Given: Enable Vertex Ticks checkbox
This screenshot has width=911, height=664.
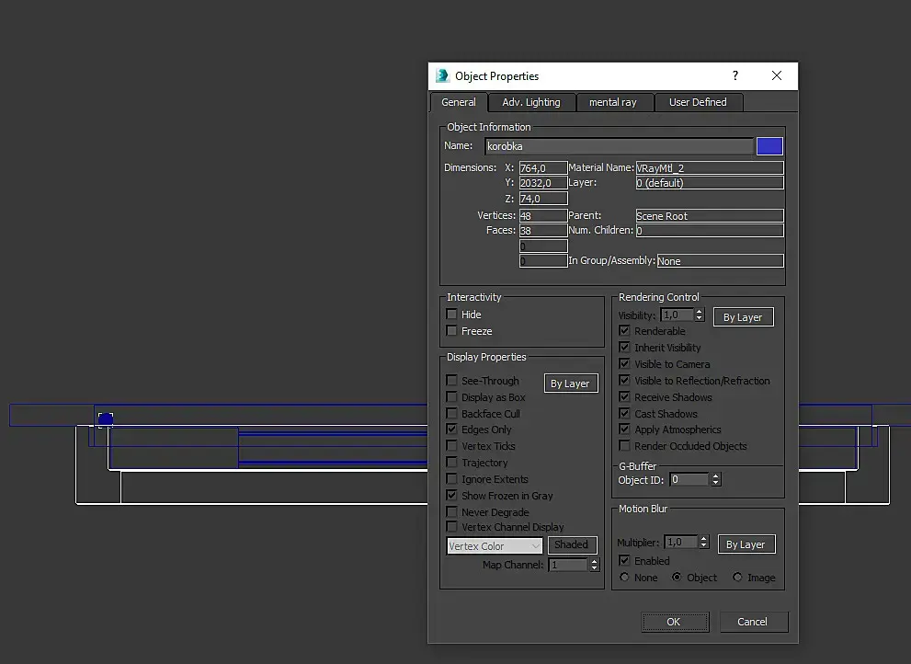Looking at the screenshot, I should pyautogui.click(x=451, y=446).
